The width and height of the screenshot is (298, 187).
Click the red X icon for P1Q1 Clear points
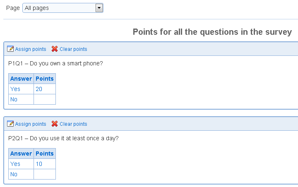click(55, 49)
